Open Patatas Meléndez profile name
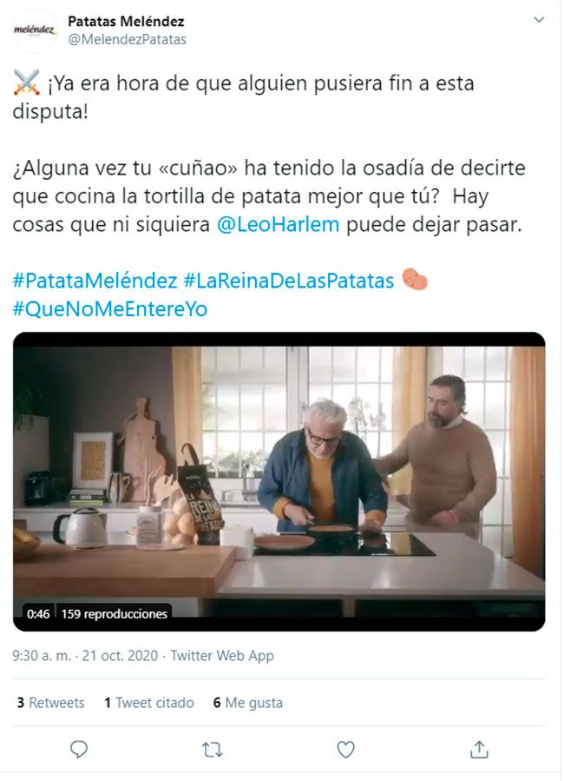The height and width of the screenshot is (781, 564). [126, 22]
